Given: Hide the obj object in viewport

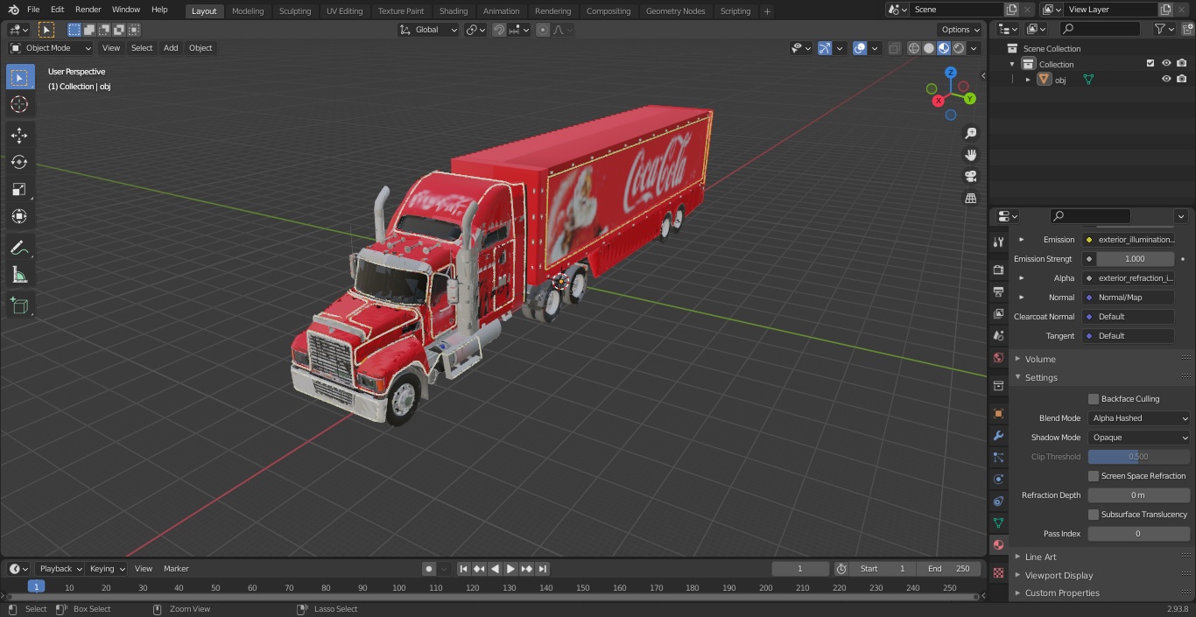Looking at the screenshot, I should click(x=1166, y=79).
